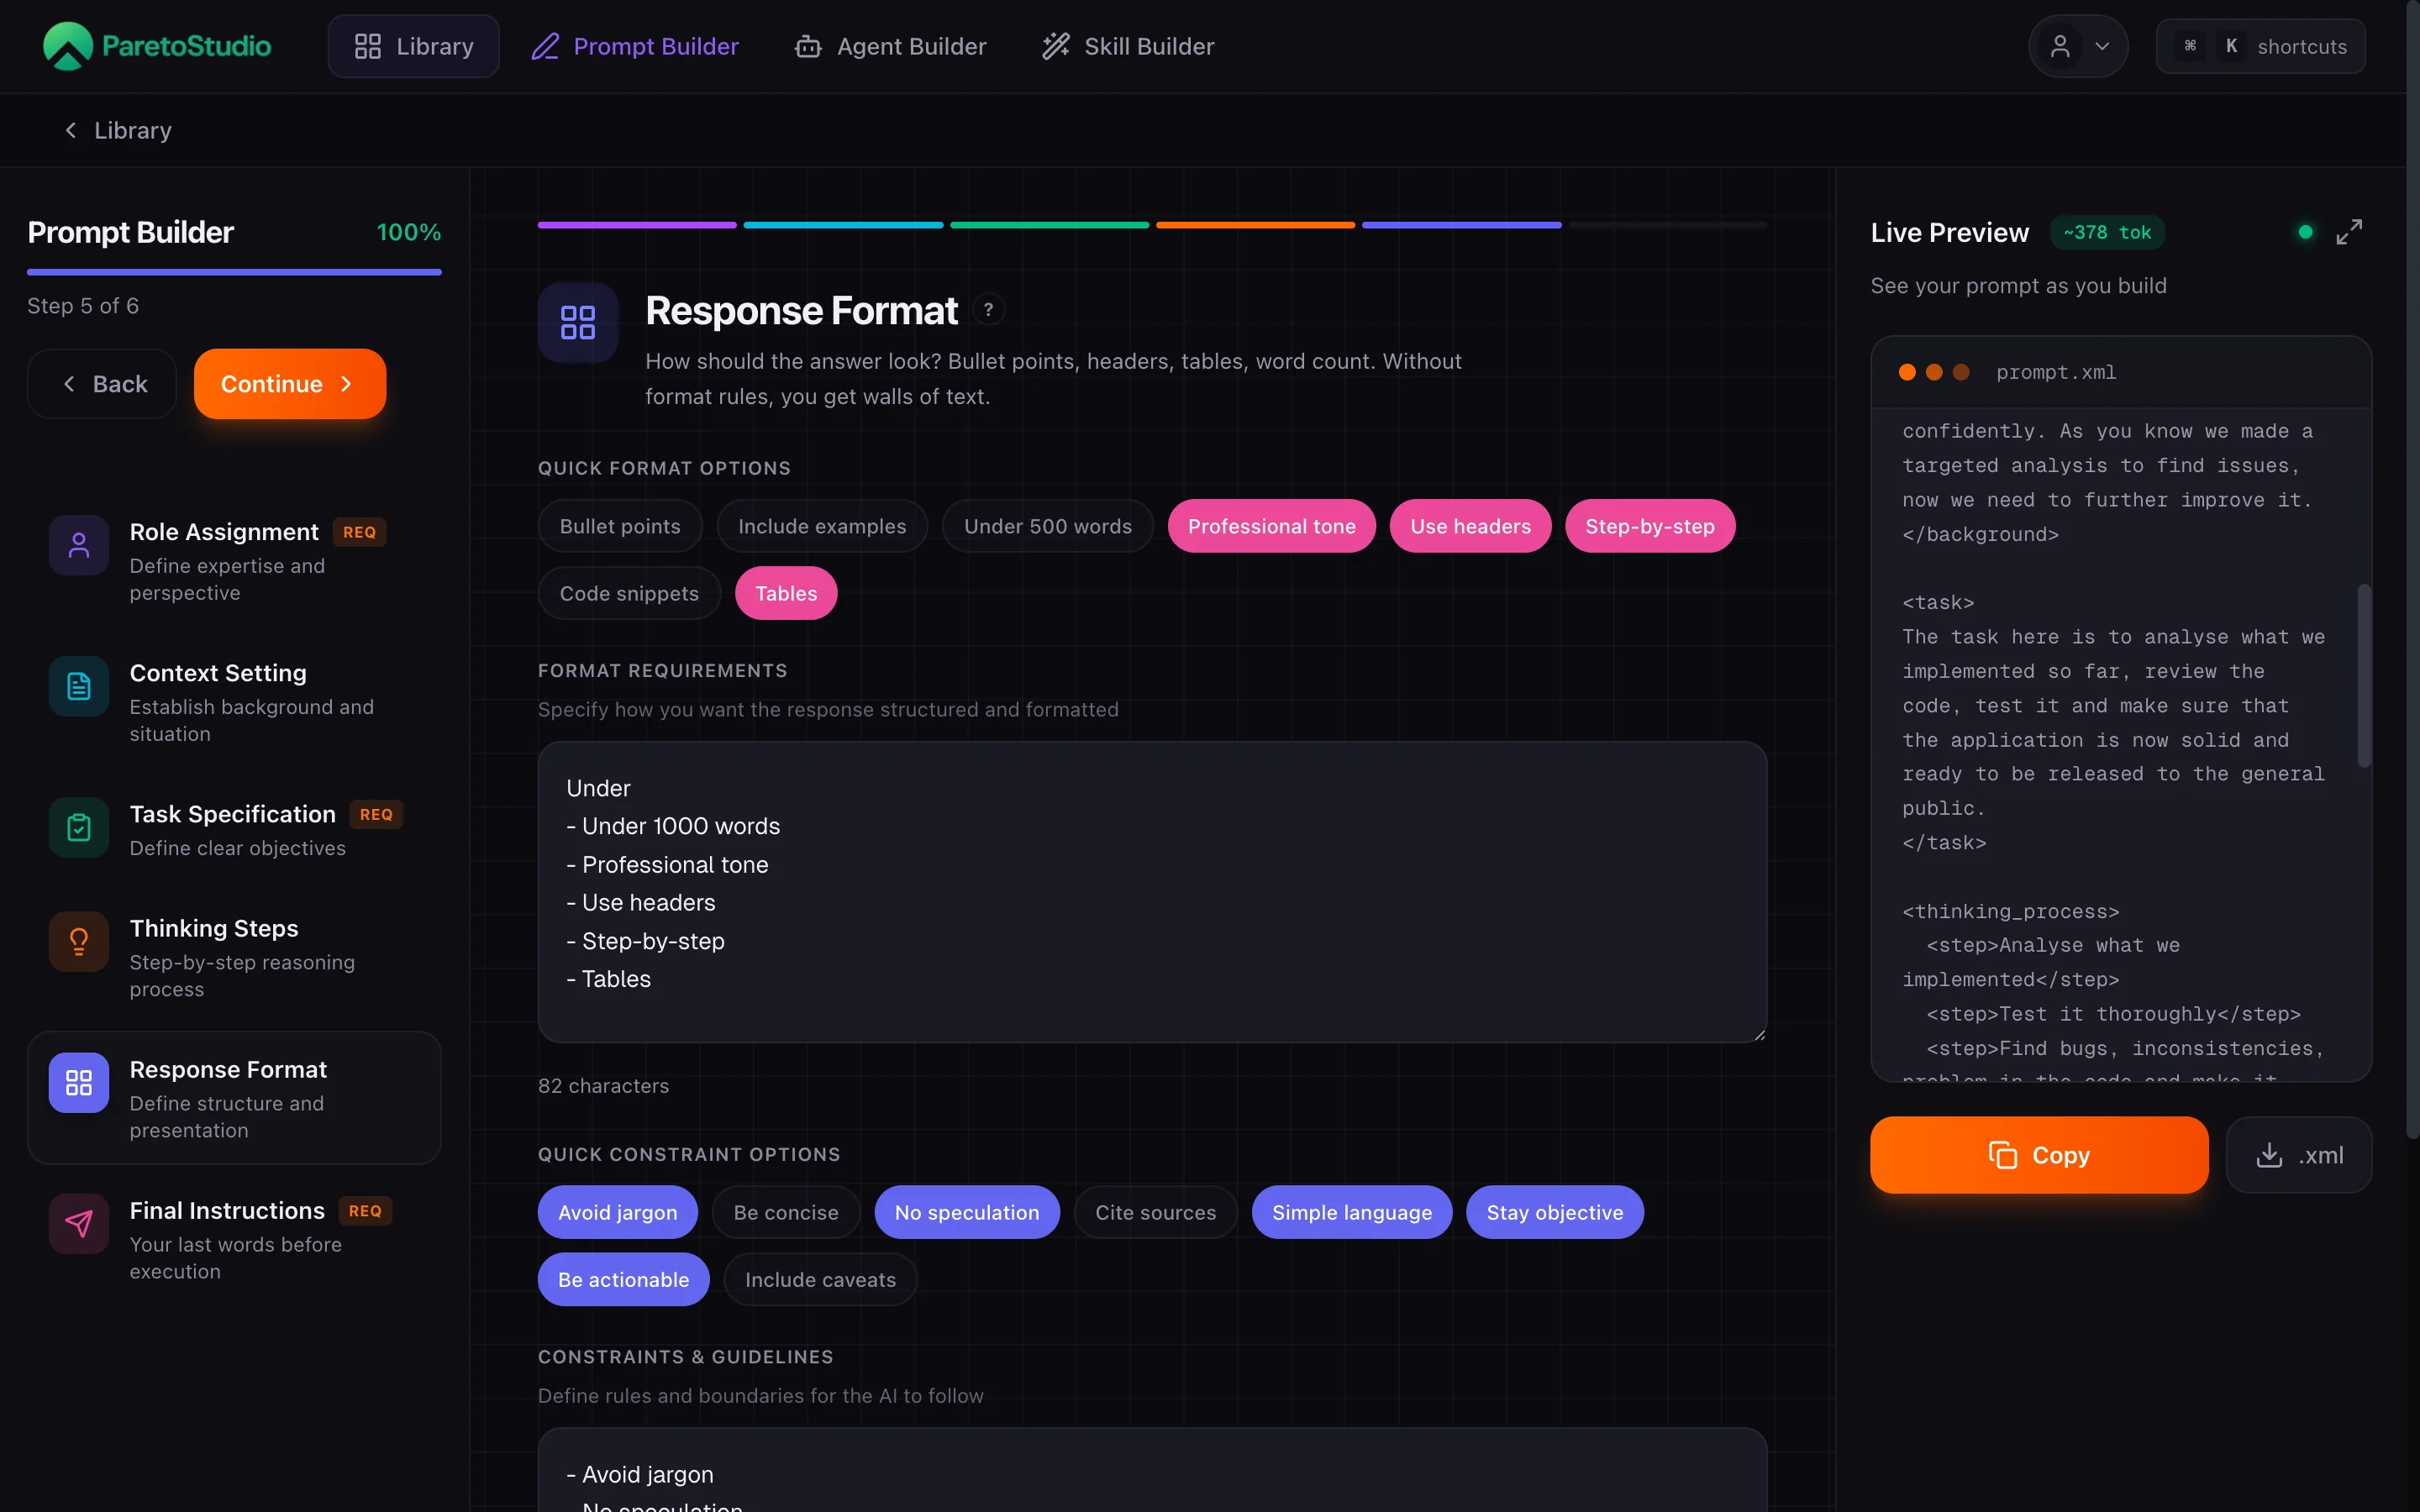Enable the Include caveats constraint chip

[820, 1279]
